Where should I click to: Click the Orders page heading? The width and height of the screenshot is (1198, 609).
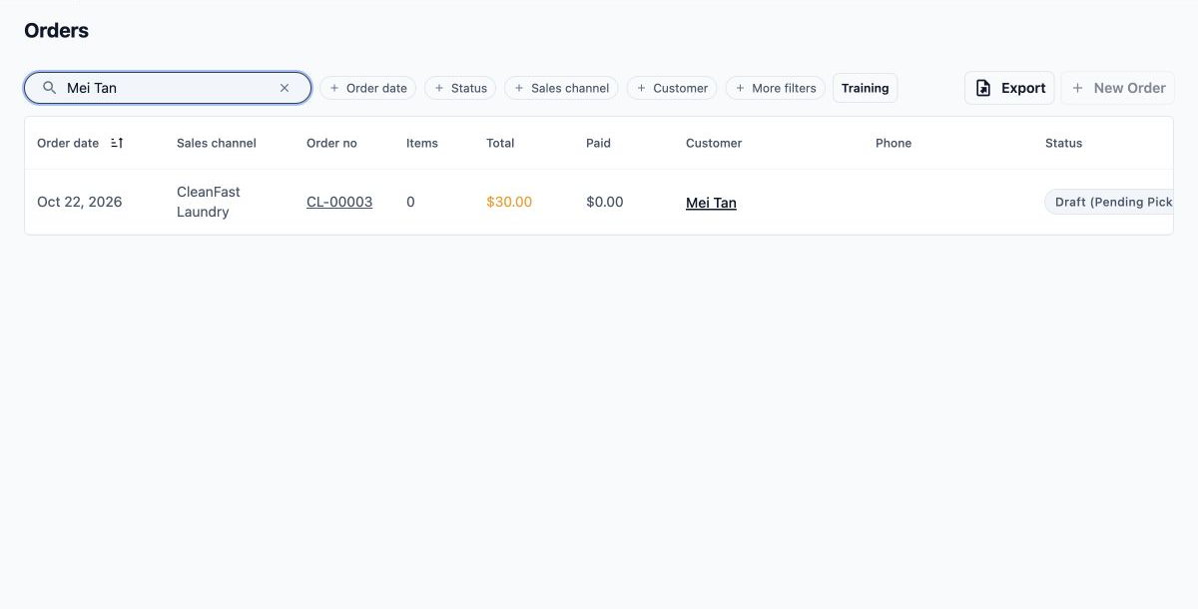point(56,31)
